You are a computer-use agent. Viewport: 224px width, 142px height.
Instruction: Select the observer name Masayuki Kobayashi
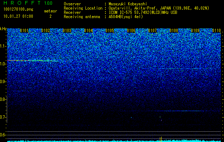click(128, 4)
